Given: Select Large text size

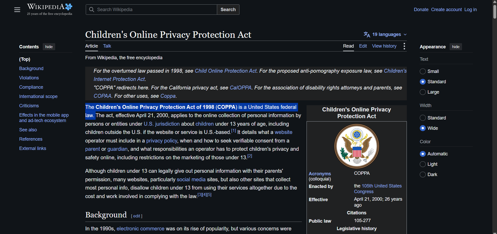Looking at the screenshot, I should [423, 92].
